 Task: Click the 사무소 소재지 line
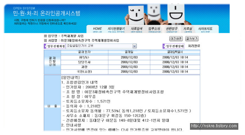pyautogui.click(x=104, y=116)
